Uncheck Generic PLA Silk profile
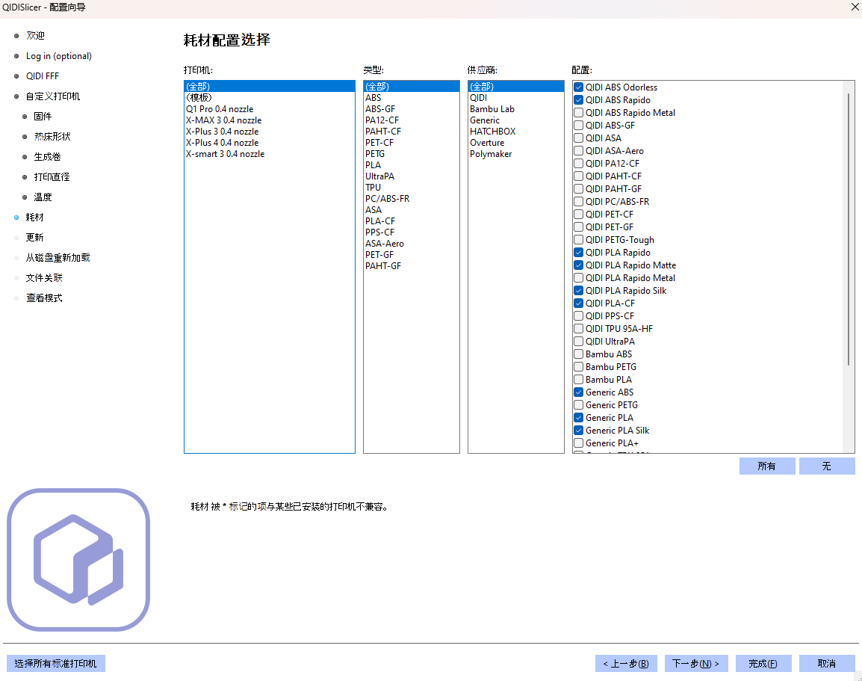Image resolution: width=862 pixels, height=681 pixels. pos(578,430)
